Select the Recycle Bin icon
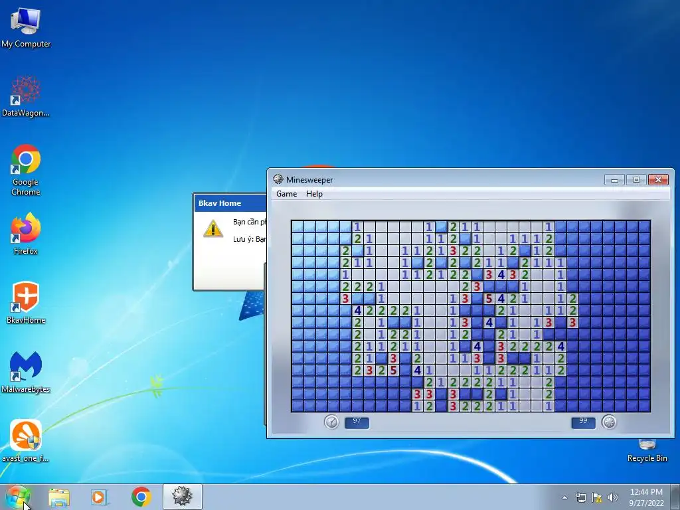Viewport: 680px width, 510px height. [647, 451]
